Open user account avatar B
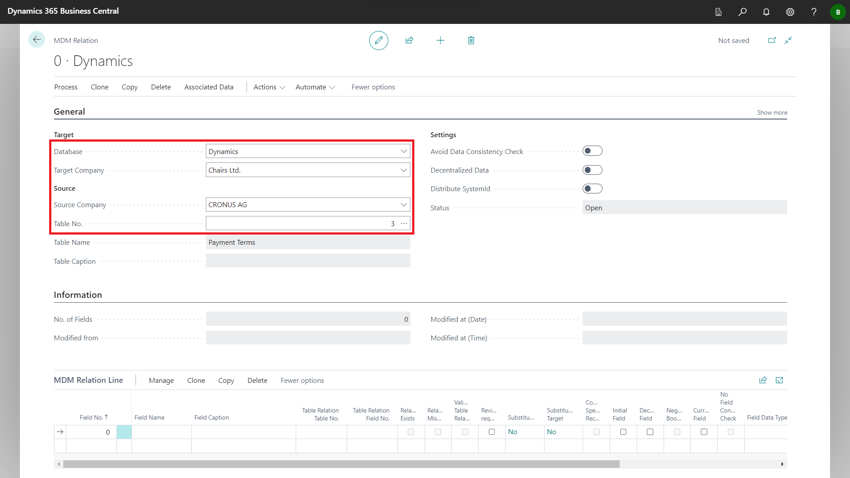Image resolution: width=850 pixels, height=478 pixels. pos(838,12)
